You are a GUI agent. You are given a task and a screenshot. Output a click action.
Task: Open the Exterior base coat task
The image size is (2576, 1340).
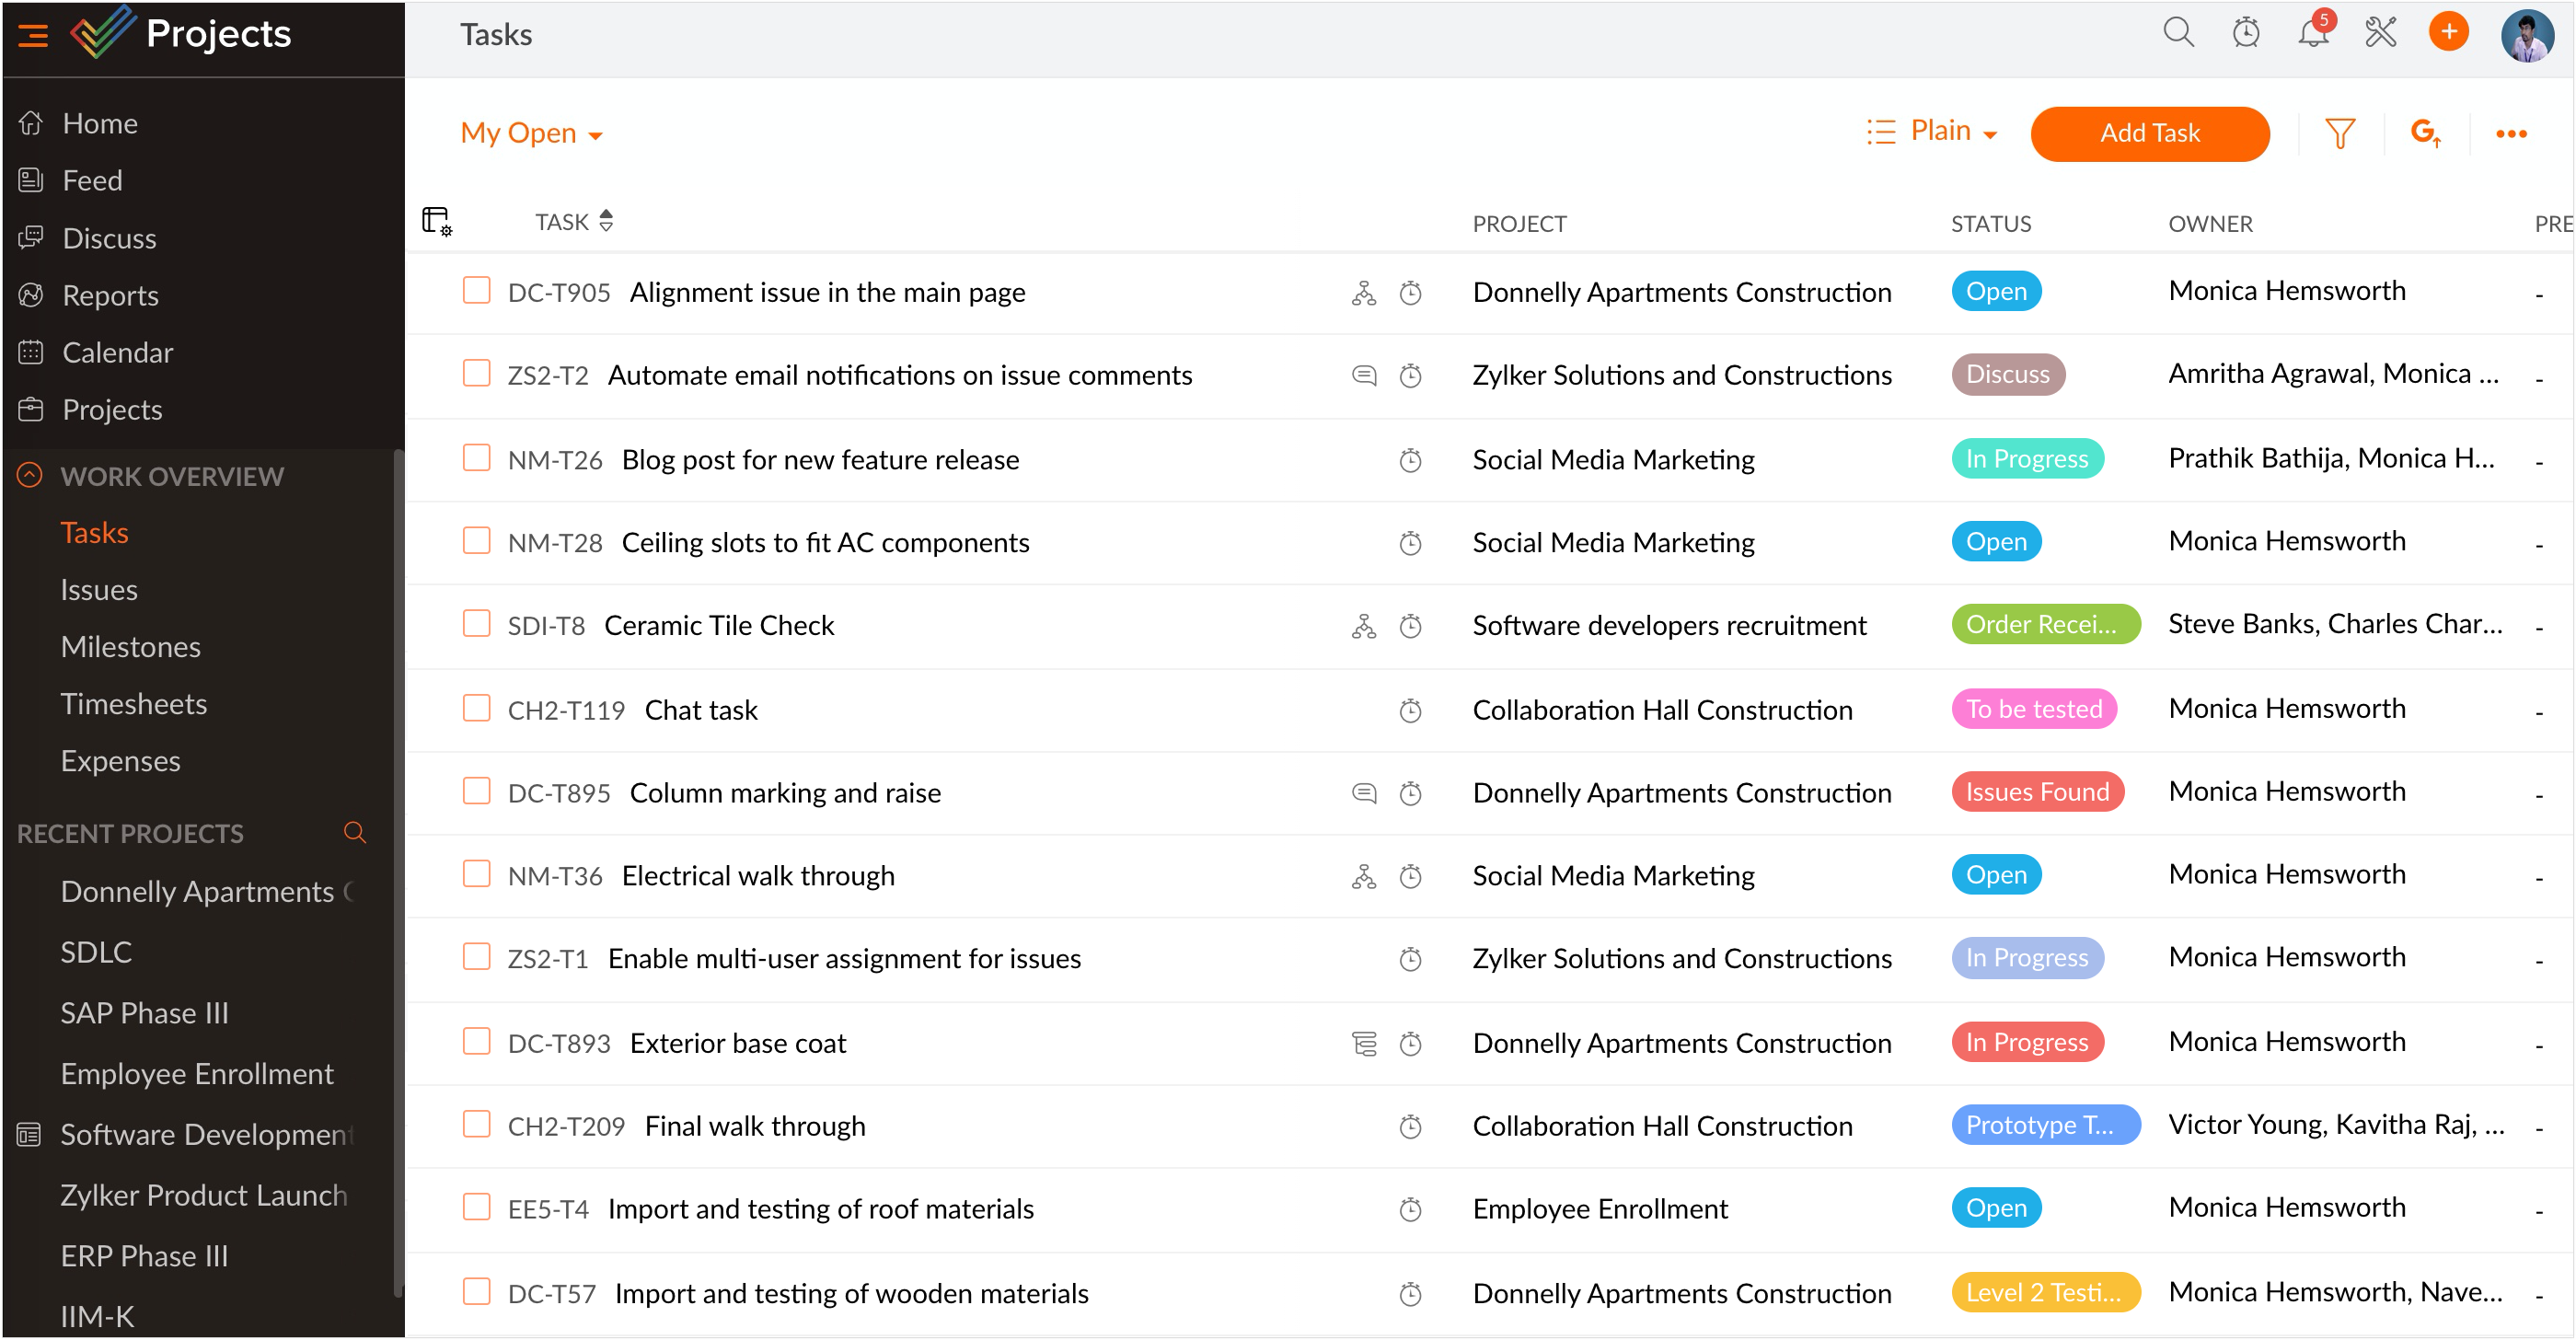[737, 1043]
